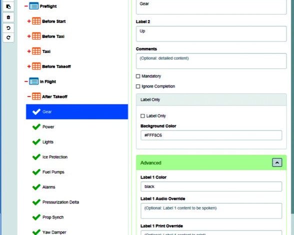294x235 pixels.
Task: Select the Before Start checklist grid icon
Action: (36, 21)
